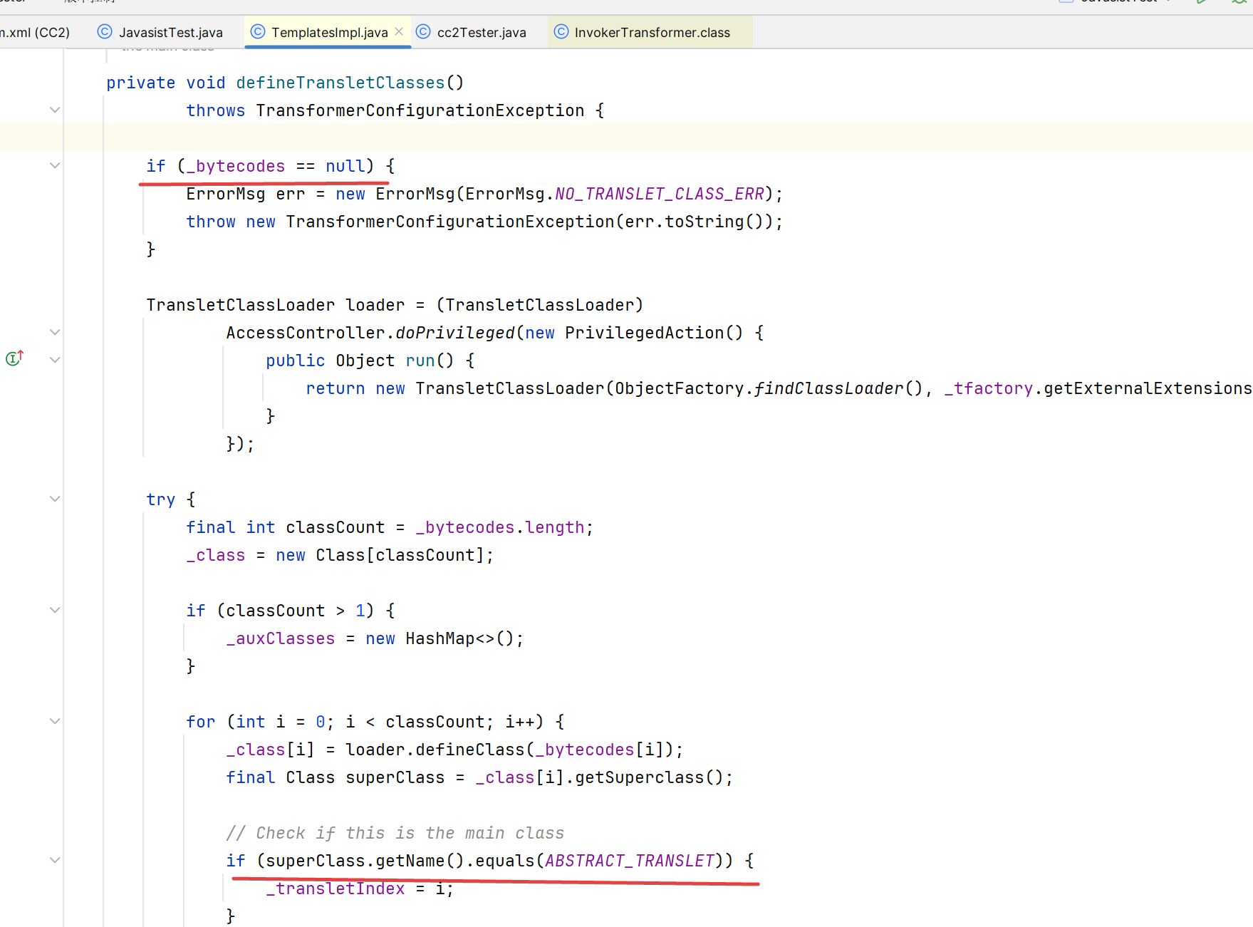
Task: Collapse the defineTransletClasses method fold arrow
Action: 55,110
